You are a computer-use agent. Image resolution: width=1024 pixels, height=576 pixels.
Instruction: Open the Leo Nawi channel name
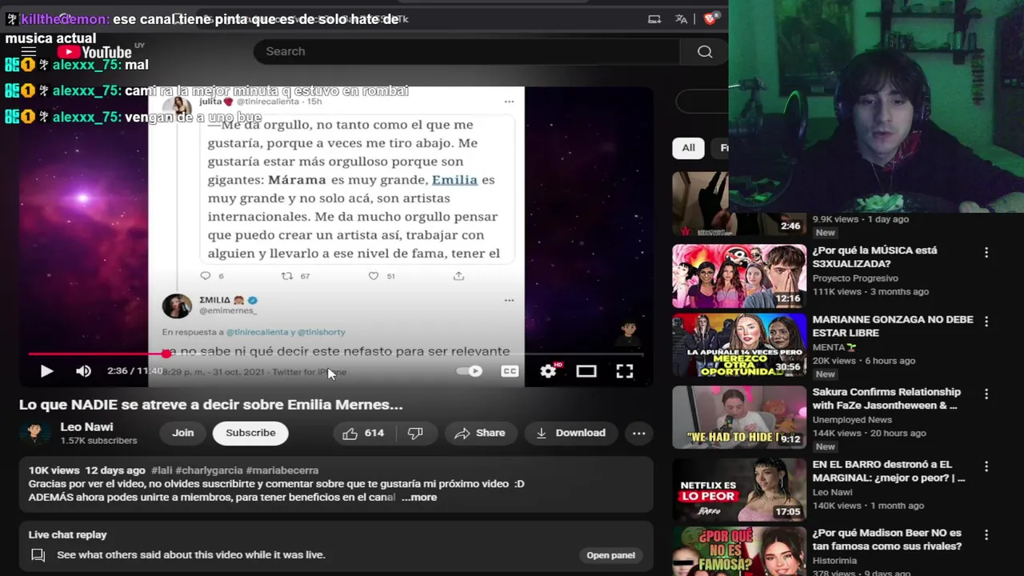[86, 427]
